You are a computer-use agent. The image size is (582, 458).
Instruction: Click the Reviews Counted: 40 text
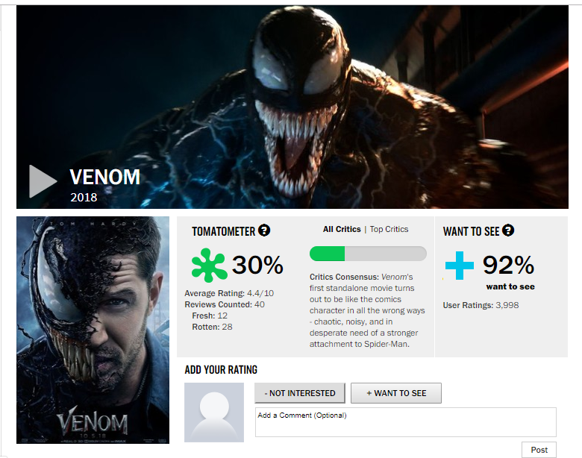225,305
